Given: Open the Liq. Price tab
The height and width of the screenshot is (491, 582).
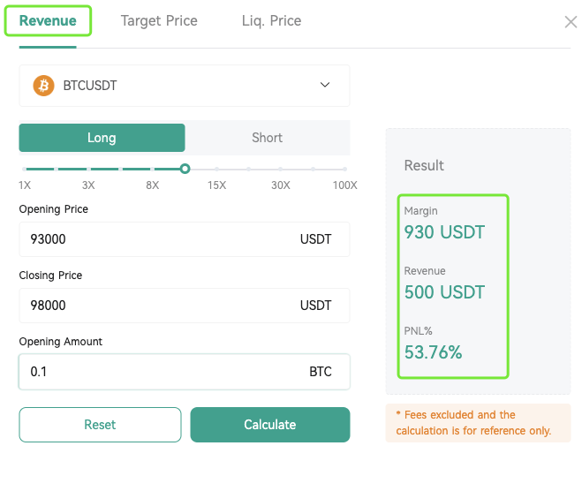Looking at the screenshot, I should (x=271, y=21).
